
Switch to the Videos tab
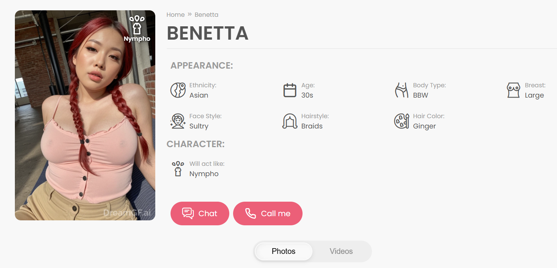341,251
